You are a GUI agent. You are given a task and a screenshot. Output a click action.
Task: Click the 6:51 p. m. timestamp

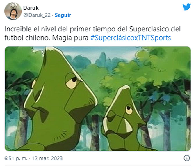(16, 158)
